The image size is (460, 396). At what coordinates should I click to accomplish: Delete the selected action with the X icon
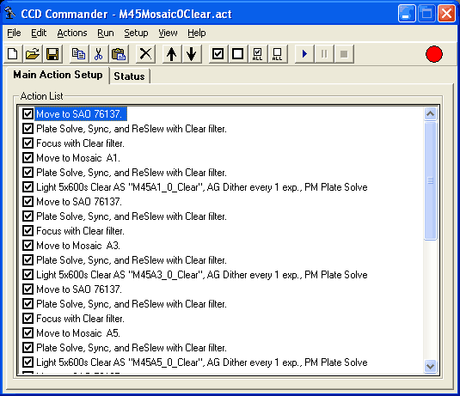point(145,54)
